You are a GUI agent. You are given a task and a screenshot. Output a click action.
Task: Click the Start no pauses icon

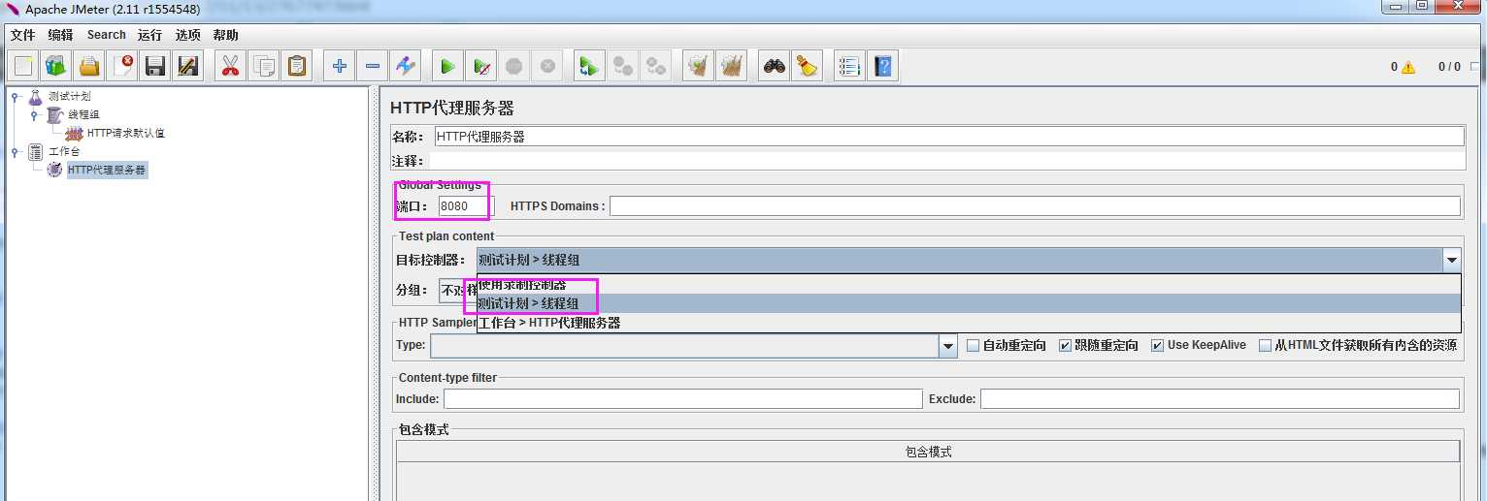(481, 66)
